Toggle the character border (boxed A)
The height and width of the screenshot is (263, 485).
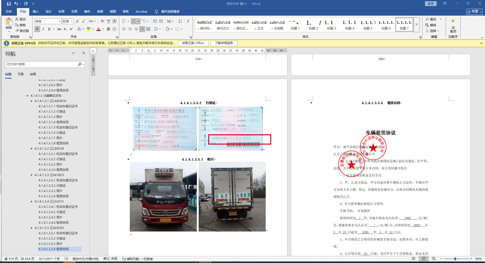(114, 21)
